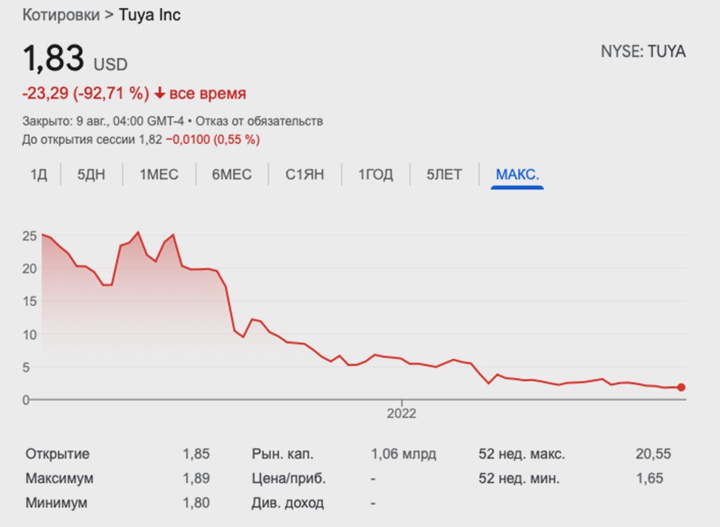Open the Котировки breadcrumb link

click(x=61, y=15)
